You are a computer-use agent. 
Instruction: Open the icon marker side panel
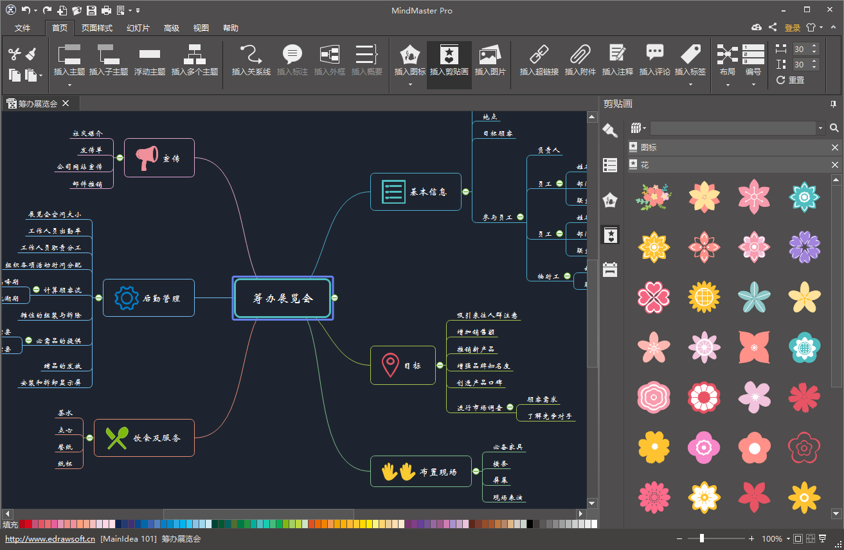[x=610, y=200]
